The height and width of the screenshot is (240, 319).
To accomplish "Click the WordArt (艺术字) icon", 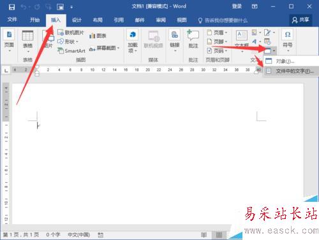I will coord(256,41).
